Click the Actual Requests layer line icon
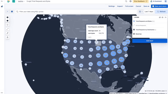Viewport: 168px width, 94px height. pyautogui.click(x=134, y=25)
